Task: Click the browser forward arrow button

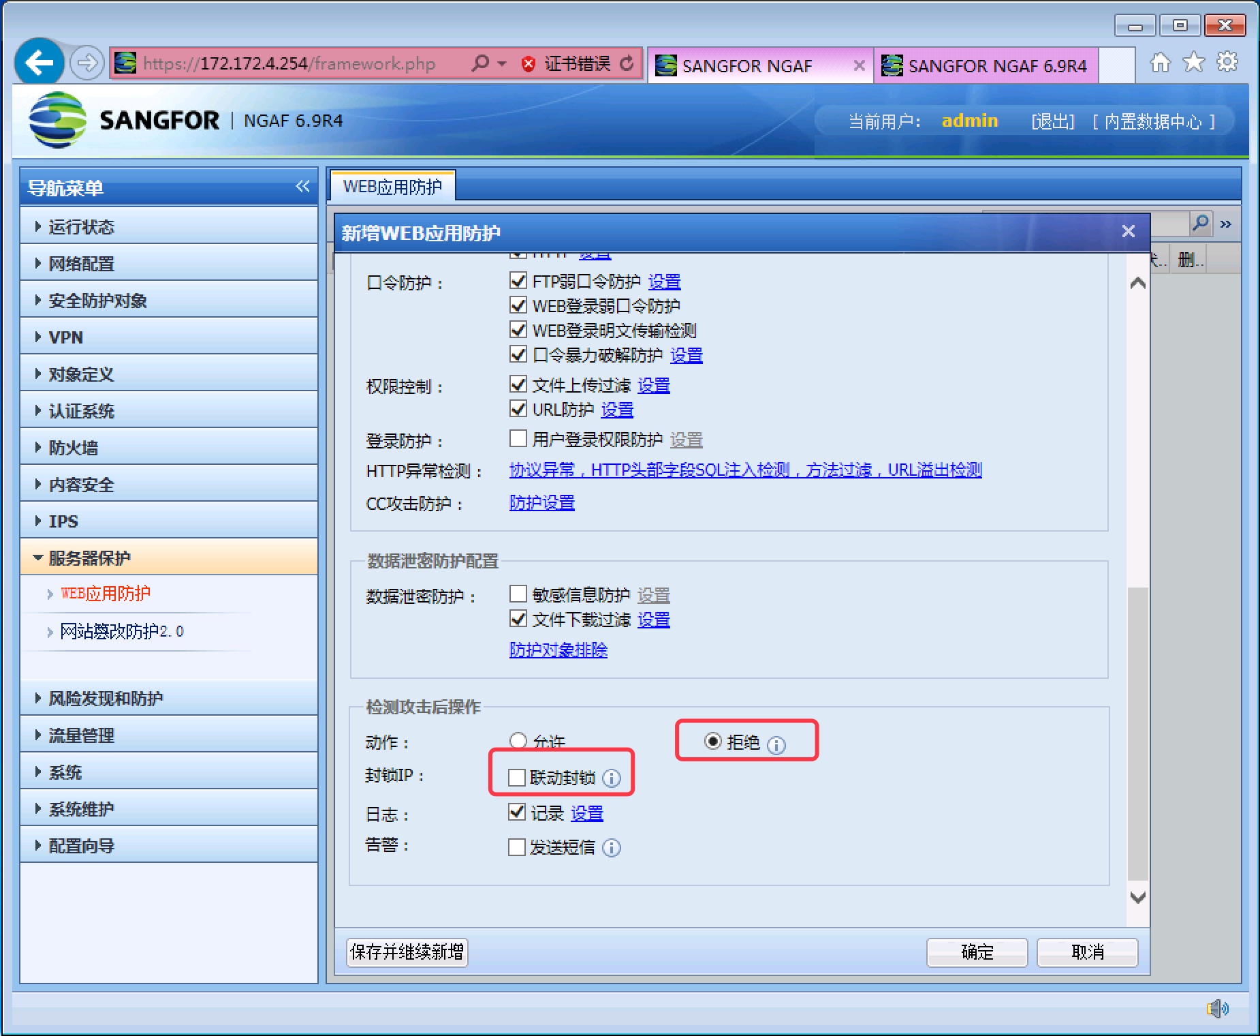Action: point(86,63)
